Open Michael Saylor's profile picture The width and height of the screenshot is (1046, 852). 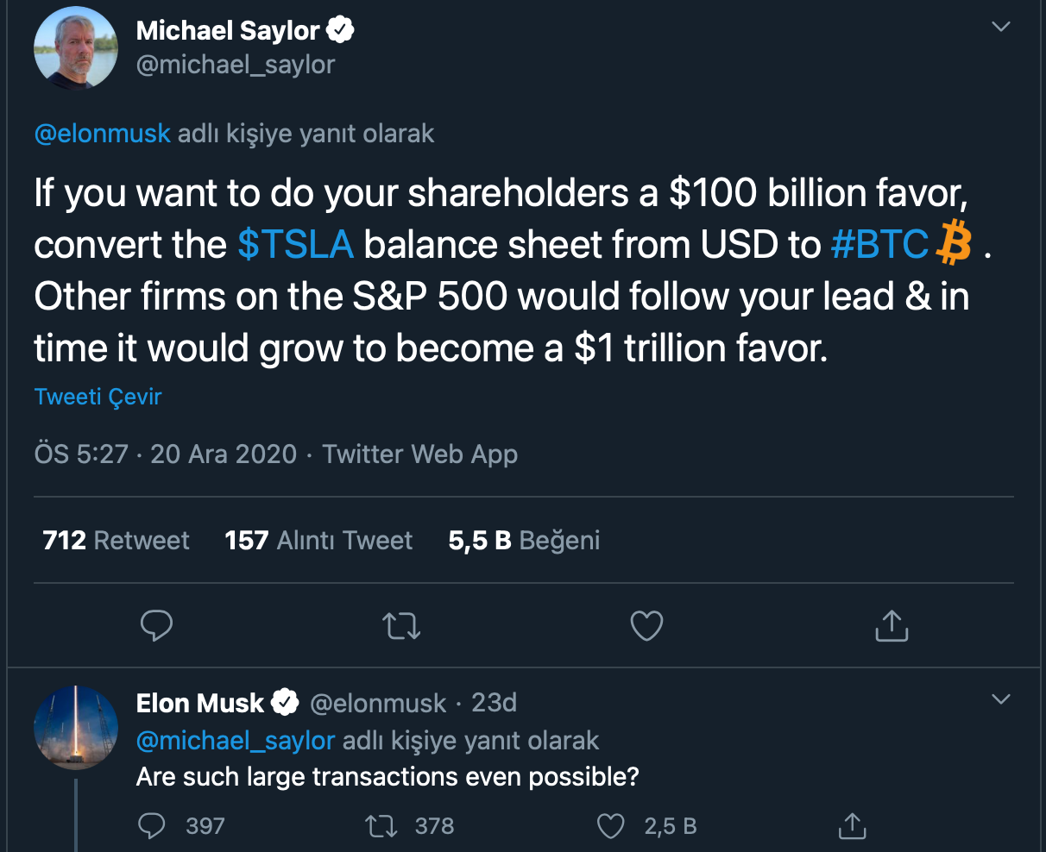76,48
